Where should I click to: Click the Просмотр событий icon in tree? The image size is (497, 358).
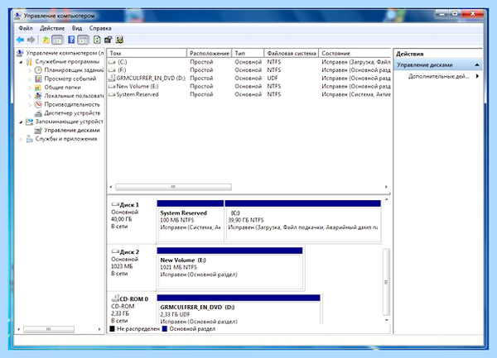click(x=38, y=79)
